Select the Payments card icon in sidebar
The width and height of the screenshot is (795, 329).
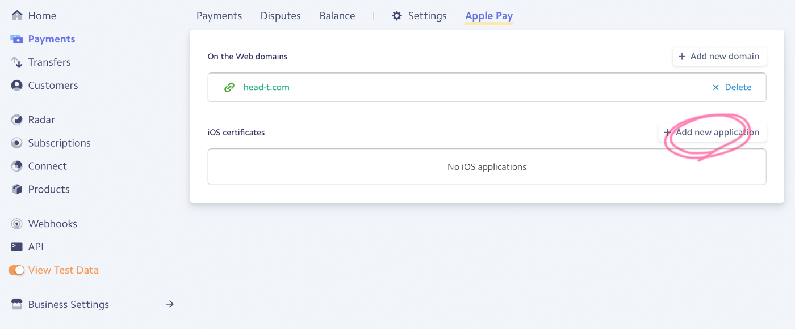[x=17, y=39]
